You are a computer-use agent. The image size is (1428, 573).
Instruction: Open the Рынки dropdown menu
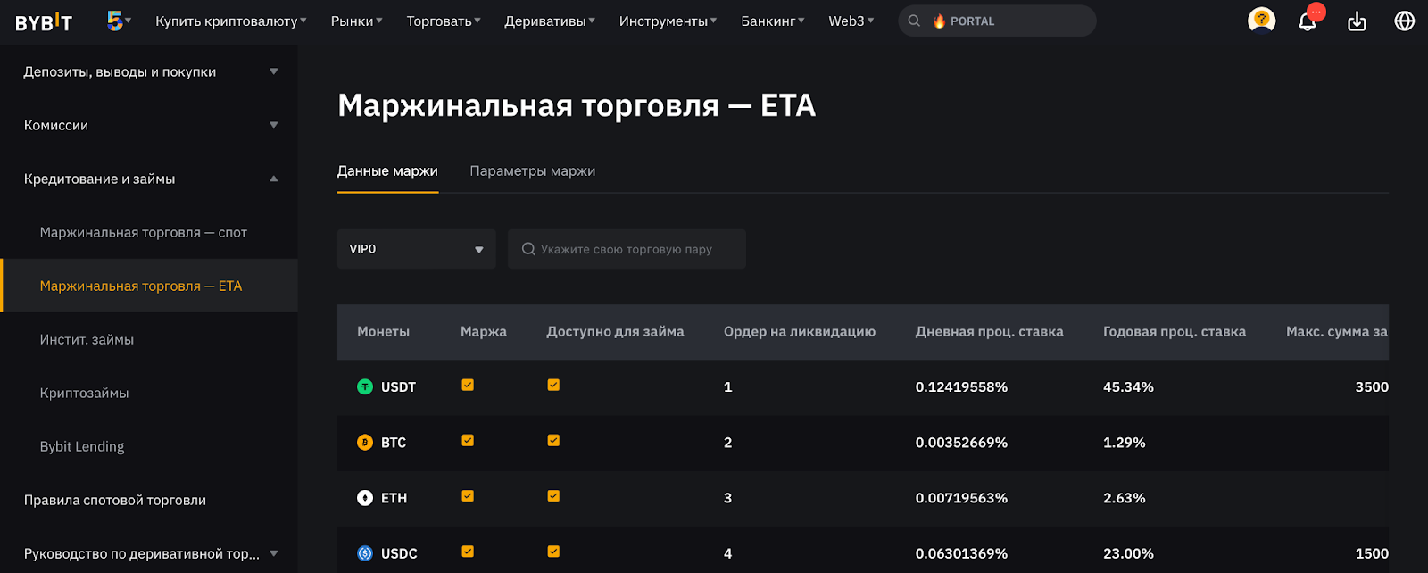(x=356, y=21)
